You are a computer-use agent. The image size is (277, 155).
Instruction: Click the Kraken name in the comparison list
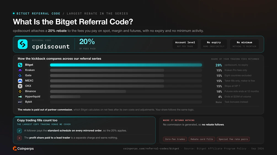(30, 70)
